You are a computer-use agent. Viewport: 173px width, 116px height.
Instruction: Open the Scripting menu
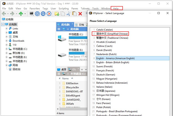coord(64,8)
